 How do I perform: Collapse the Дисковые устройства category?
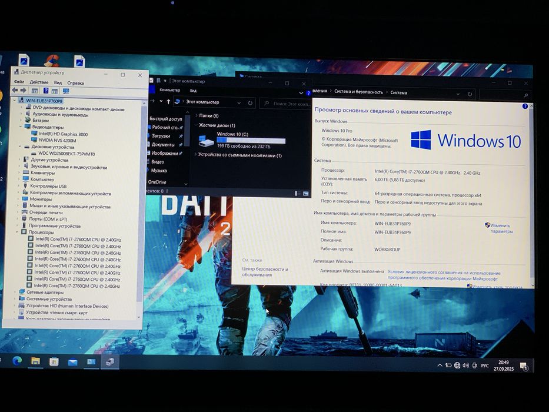(20, 147)
